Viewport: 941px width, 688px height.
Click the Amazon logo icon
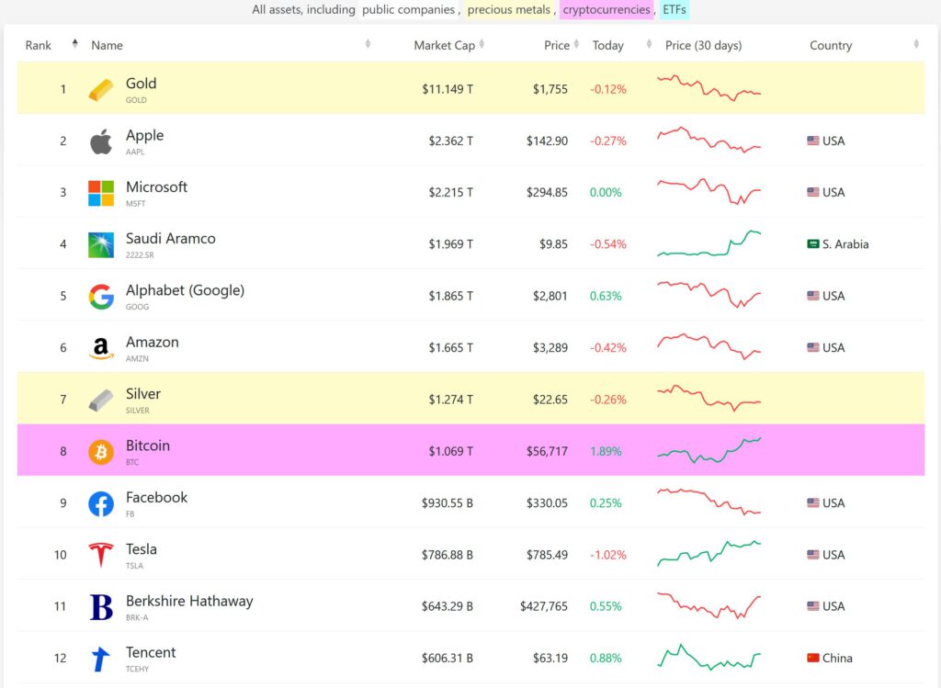tap(101, 348)
